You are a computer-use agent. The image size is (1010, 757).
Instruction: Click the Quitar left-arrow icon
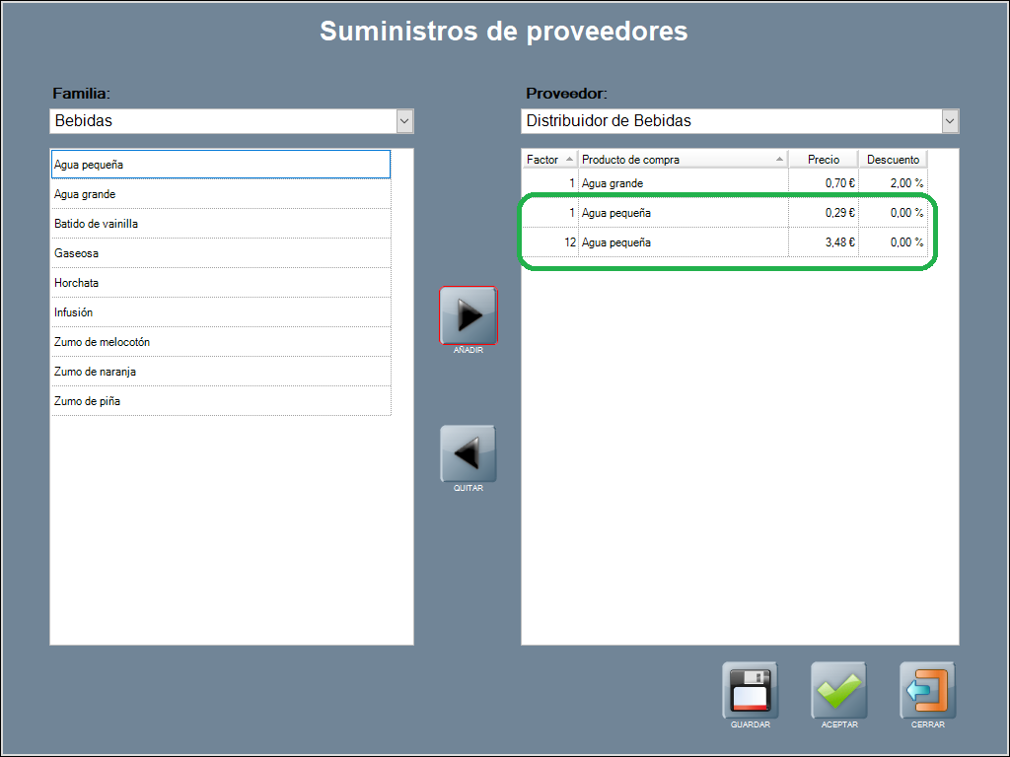[x=468, y=453]
